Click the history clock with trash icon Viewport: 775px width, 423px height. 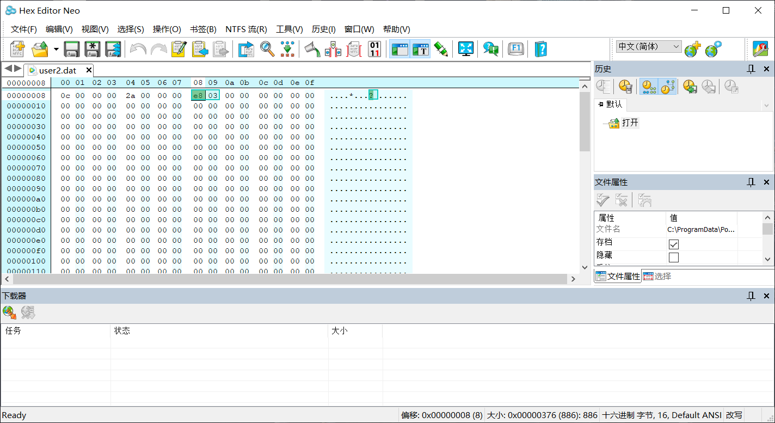pyautogui.click(x=625, y=87)
